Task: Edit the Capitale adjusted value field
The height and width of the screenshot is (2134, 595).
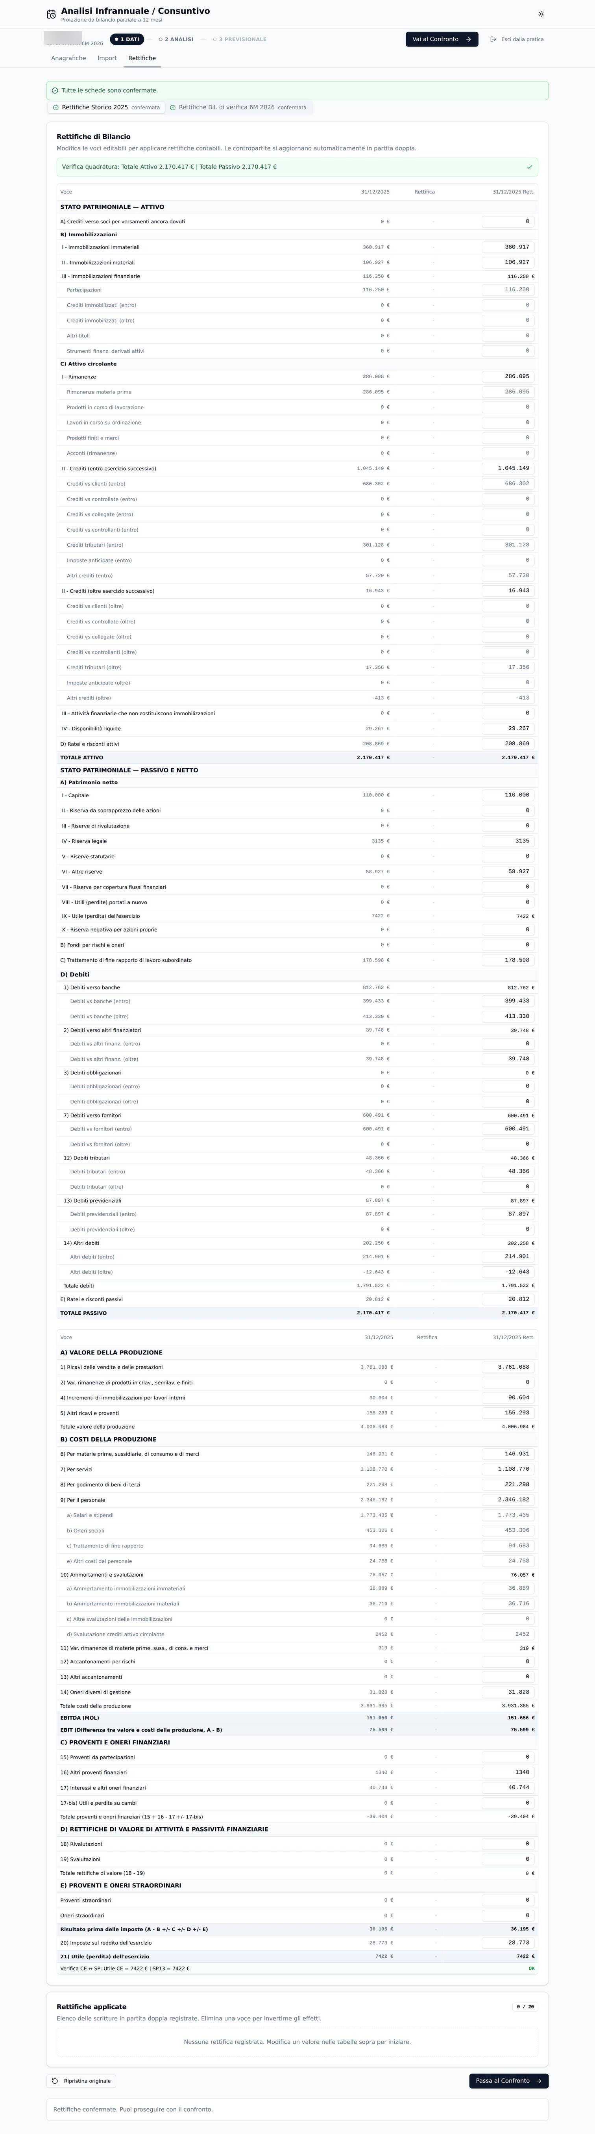Action: (x=508, y=794)
